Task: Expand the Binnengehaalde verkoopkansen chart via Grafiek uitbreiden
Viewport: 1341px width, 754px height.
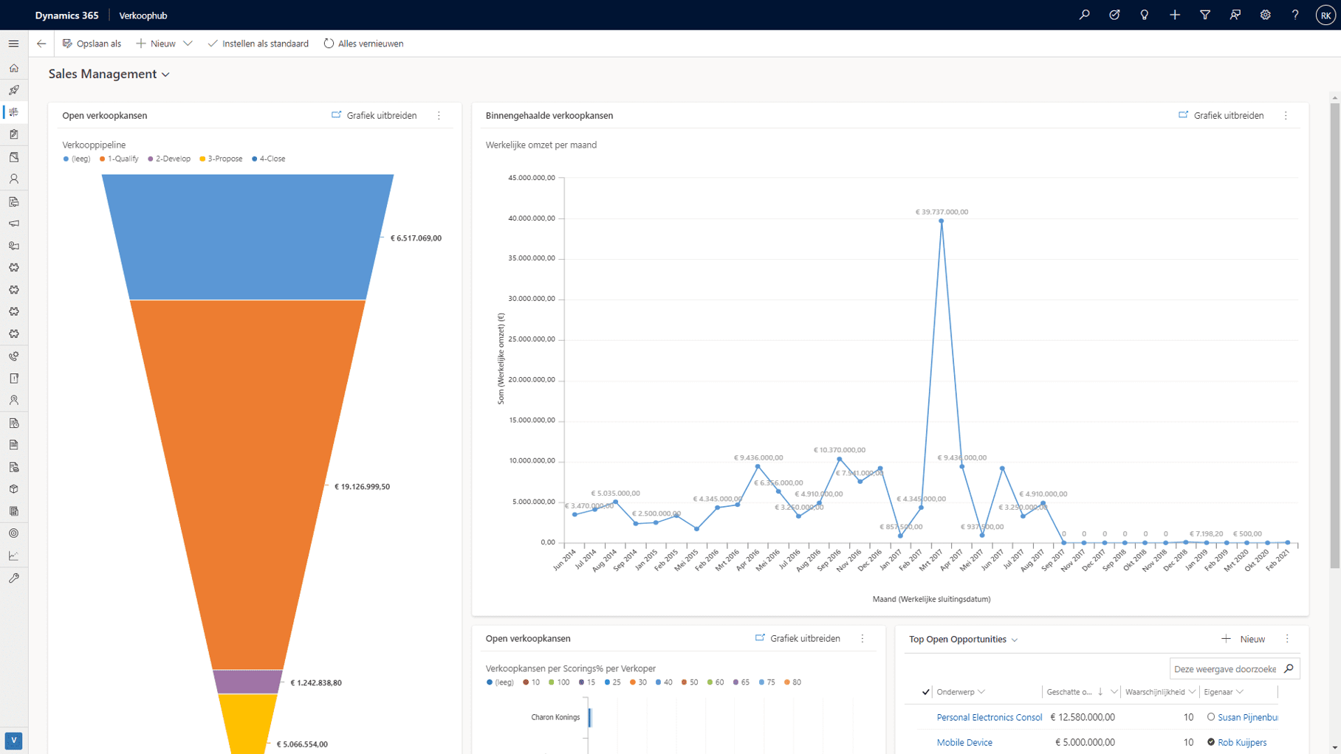Action: click(x=1221, y=116)
